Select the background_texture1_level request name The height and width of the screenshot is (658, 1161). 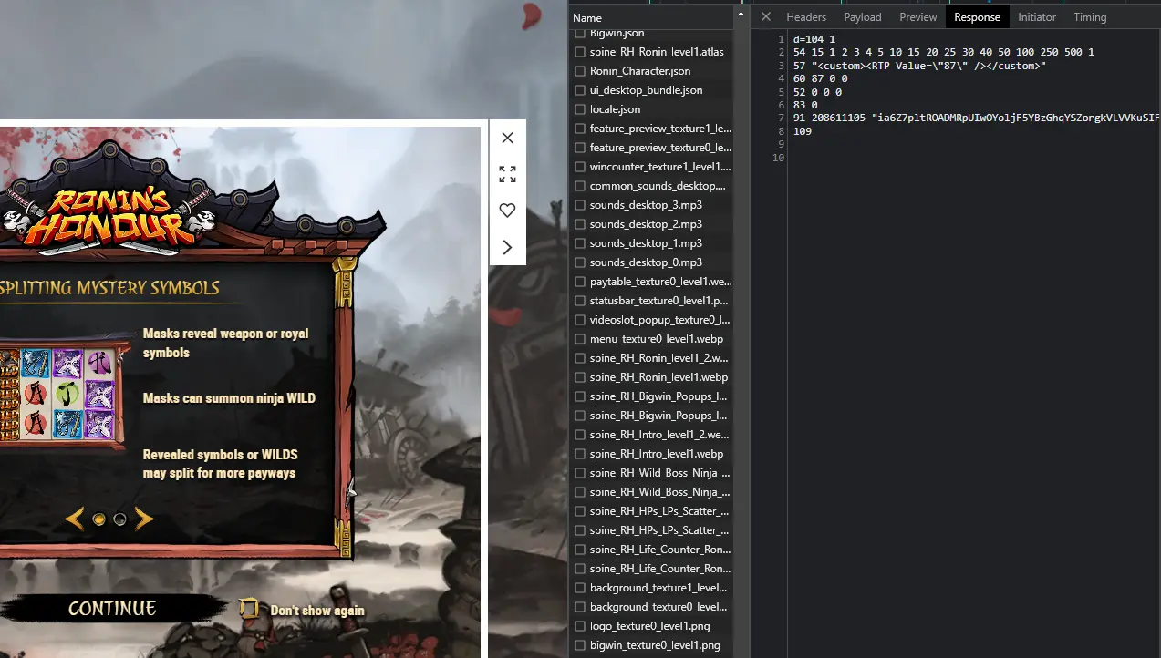click(x=658, y=588)
